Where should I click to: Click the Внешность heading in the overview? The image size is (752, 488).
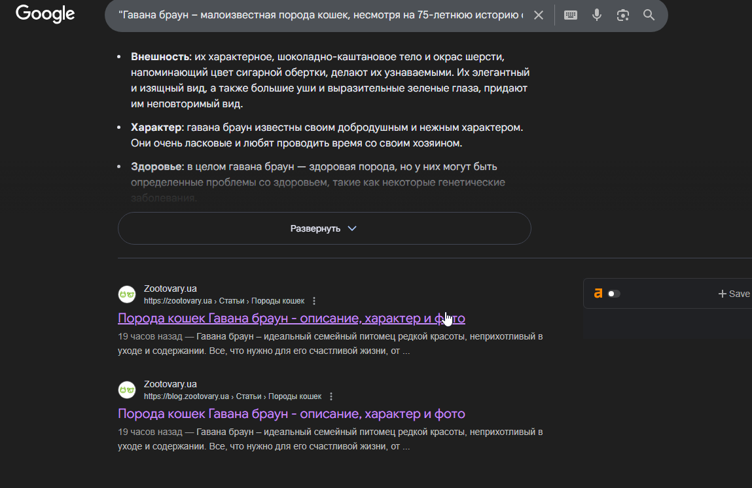[x=160, y=56]
